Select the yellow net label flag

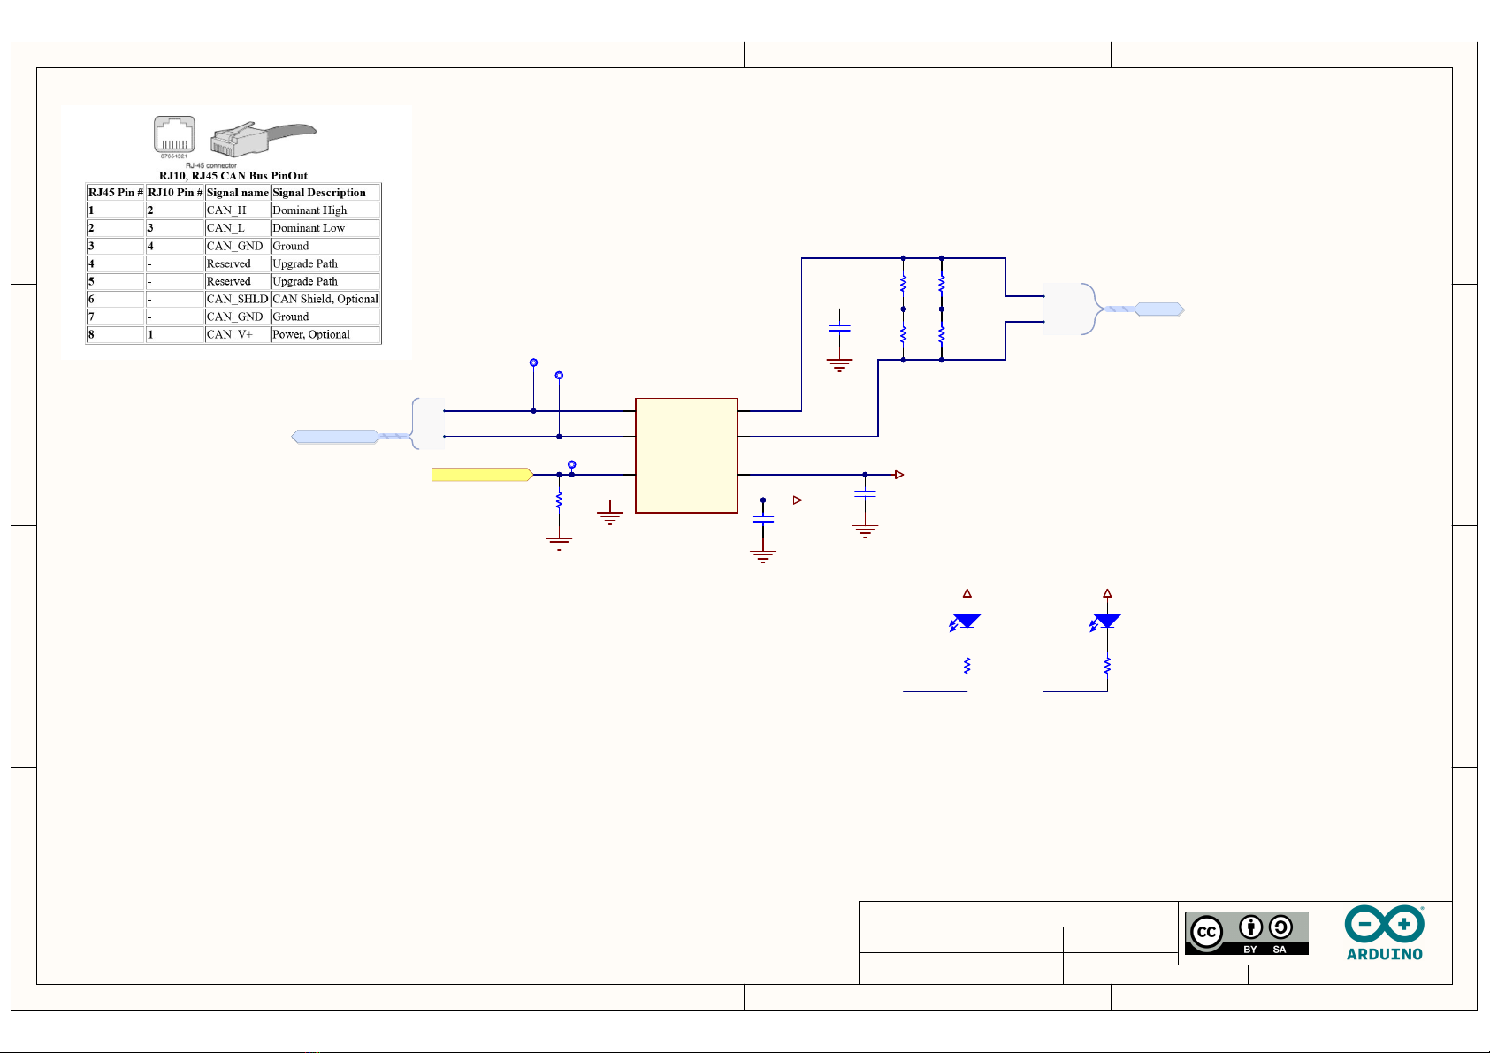pos(482,475)
